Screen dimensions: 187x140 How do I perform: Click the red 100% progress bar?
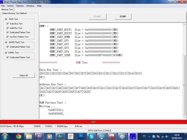[93, 122]
